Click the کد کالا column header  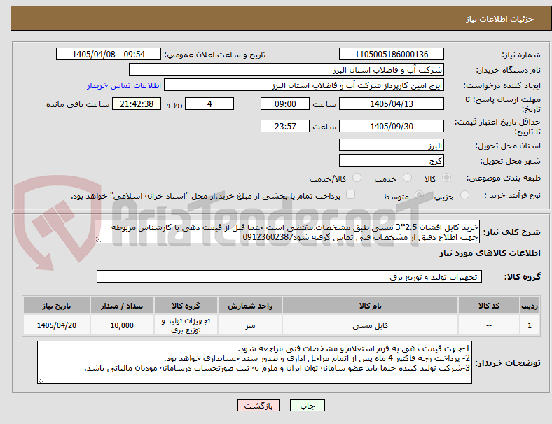489,306
